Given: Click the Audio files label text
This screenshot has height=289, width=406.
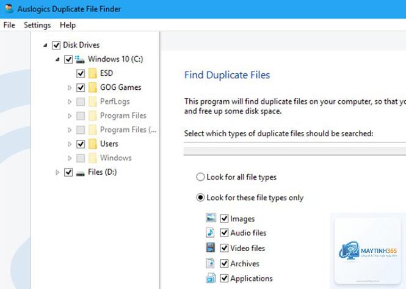Looking at the screenshot, I should point(248,233).
